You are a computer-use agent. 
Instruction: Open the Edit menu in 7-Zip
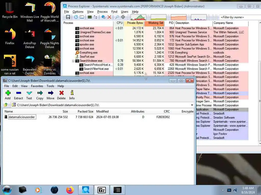pos(15,86)
